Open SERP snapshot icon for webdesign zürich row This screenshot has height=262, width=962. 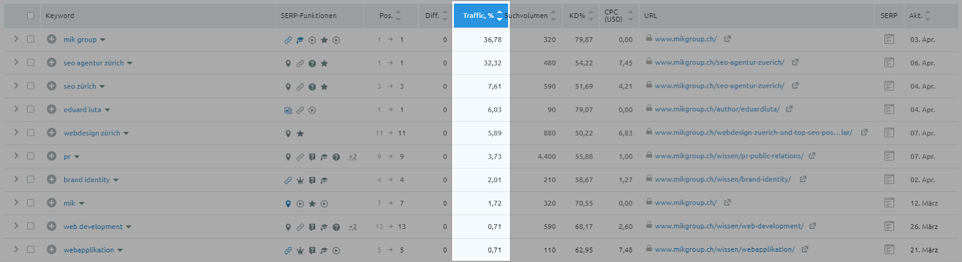(x=889, y=133)
